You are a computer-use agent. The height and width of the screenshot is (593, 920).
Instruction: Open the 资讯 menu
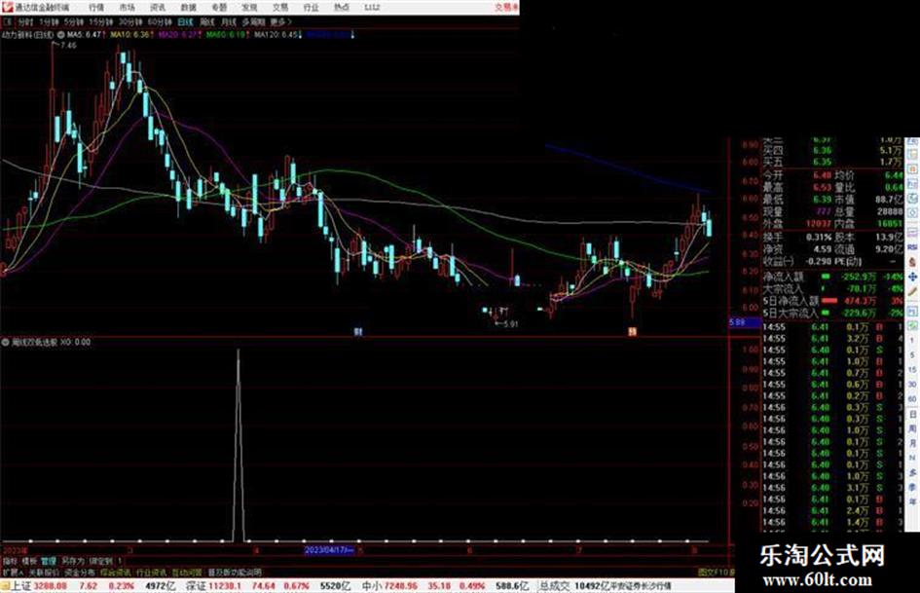[x=158, y=8]
